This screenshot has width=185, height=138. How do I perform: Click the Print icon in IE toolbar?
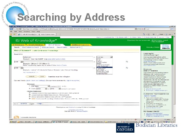click(153, 34)
